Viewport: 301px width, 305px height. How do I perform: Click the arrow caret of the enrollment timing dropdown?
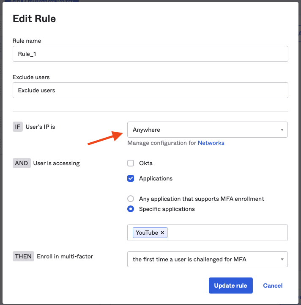[282, 259]
